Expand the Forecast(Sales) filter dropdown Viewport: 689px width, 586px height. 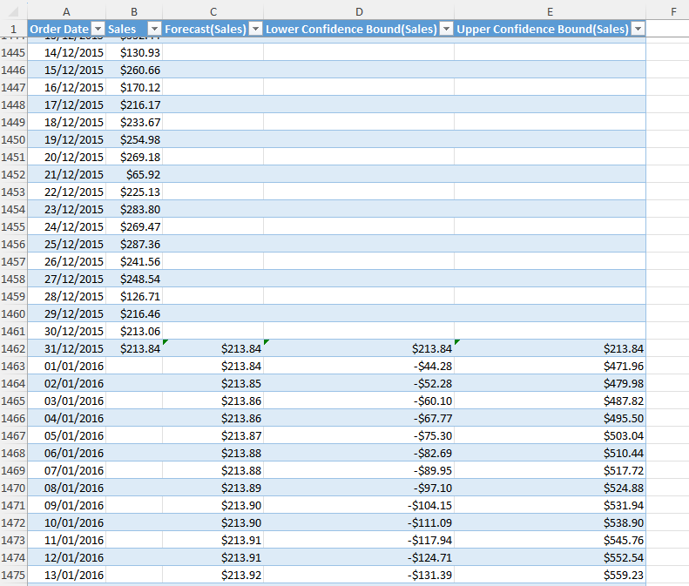click(x=255, y=29)
